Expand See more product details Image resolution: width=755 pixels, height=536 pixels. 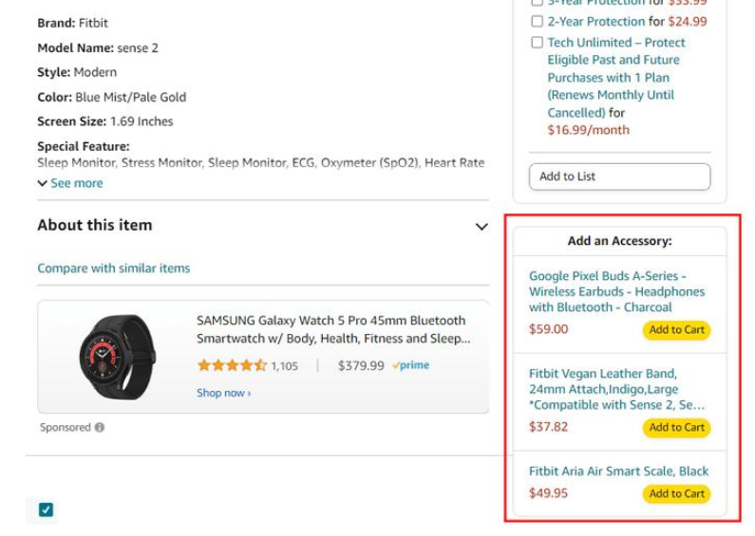(x=70, y=183)
